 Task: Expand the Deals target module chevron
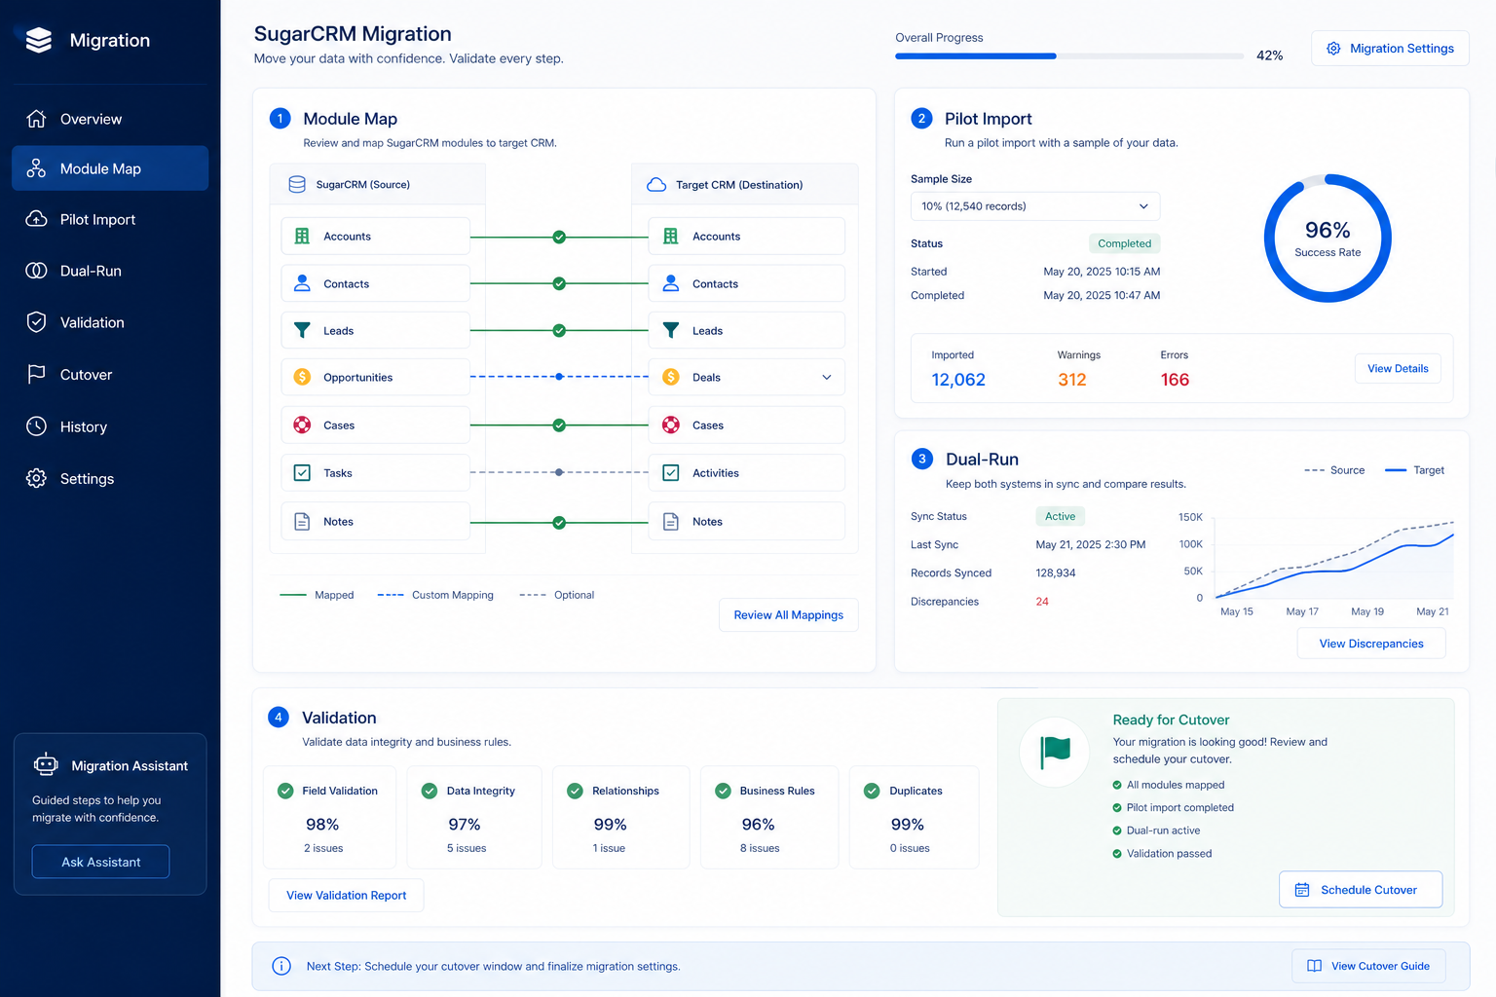pos(827,377)
